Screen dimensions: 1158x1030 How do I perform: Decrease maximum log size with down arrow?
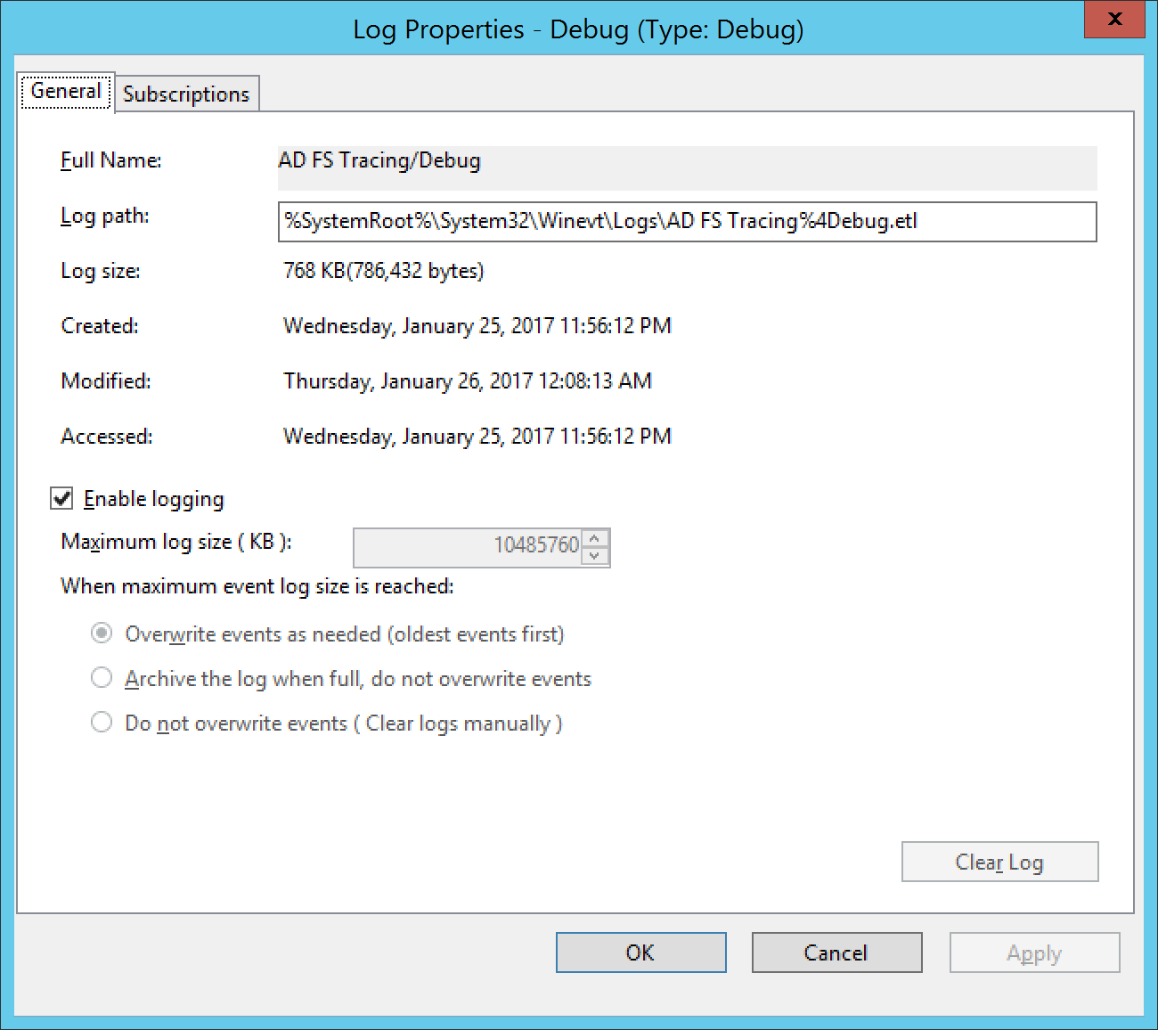pyautogui.click(x=595, y=556)
